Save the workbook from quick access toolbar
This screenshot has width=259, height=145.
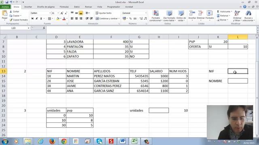coord(7,2)
